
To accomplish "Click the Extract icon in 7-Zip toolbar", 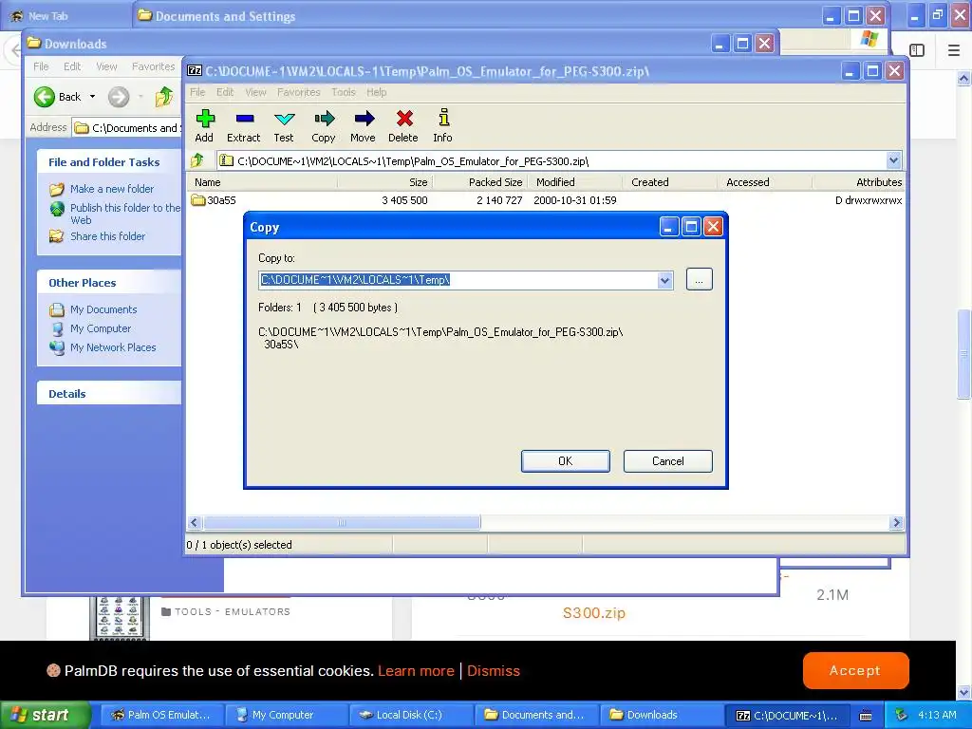I will point(244,126).
